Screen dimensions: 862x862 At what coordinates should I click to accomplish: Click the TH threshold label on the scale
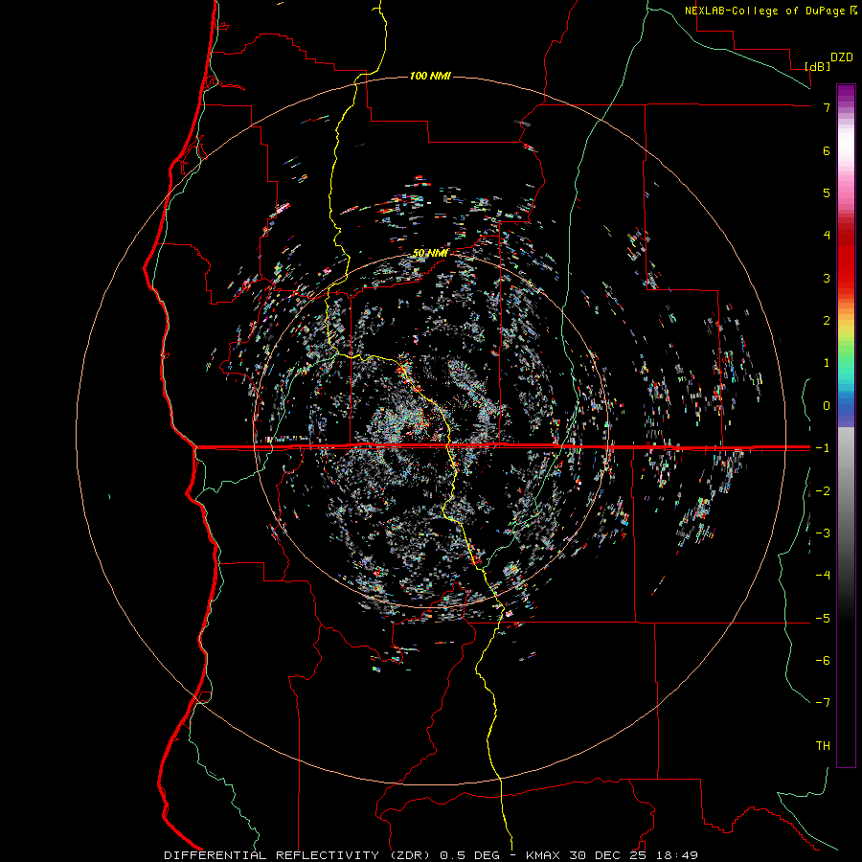point(823,746)
